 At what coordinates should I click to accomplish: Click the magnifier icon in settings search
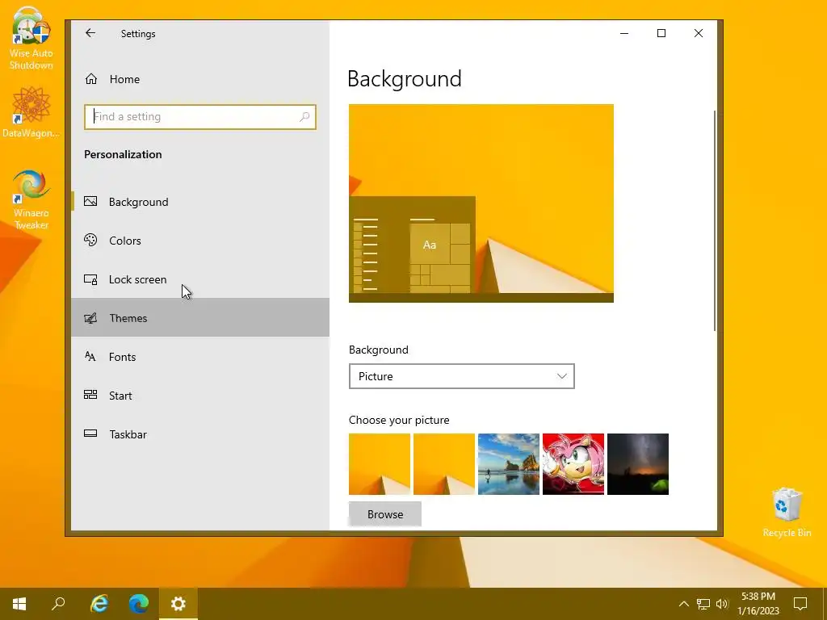[304, 116]
